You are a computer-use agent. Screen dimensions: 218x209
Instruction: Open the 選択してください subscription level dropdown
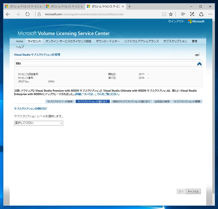pyautogui.click(x=39, y=123)
